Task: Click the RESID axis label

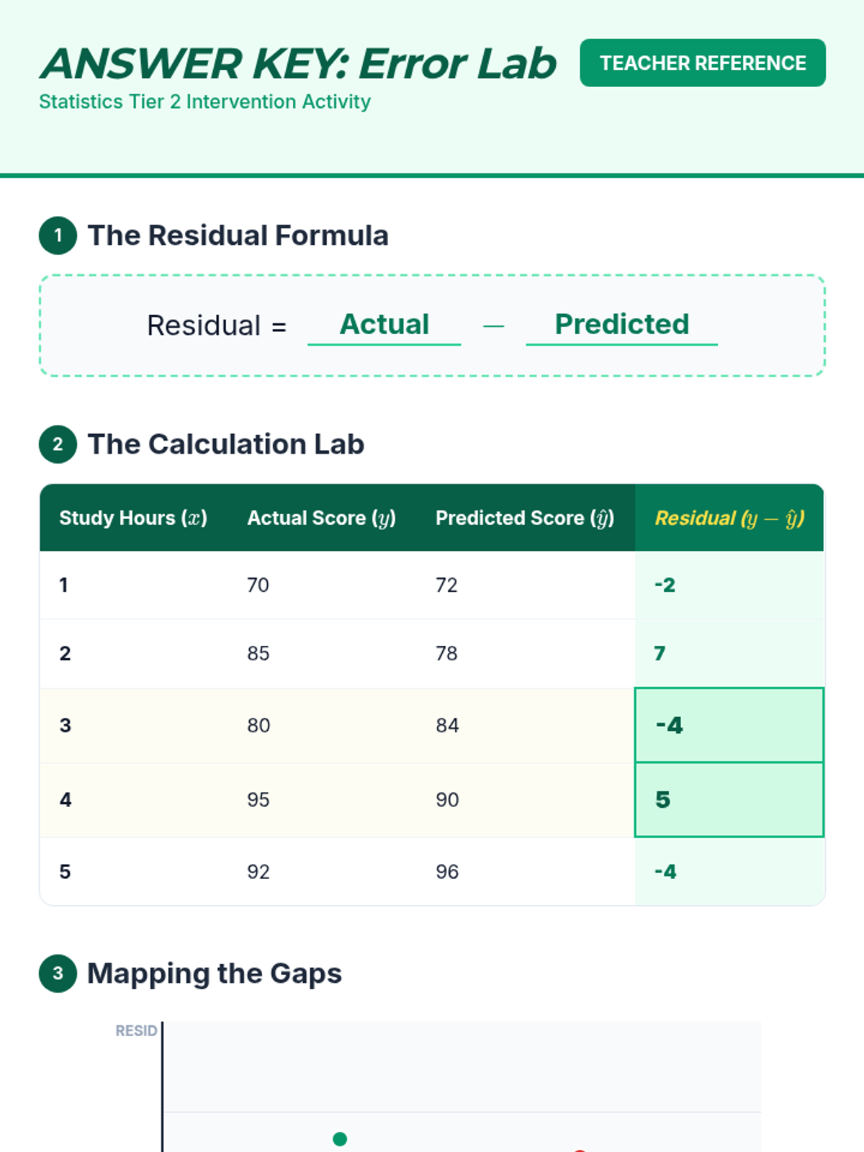Action: click(136, 1031)
